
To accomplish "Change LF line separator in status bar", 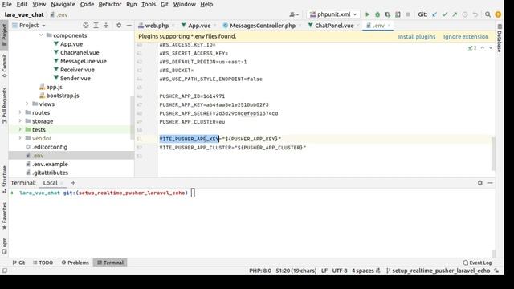I will pyautogui.click(x=324, y=271).
